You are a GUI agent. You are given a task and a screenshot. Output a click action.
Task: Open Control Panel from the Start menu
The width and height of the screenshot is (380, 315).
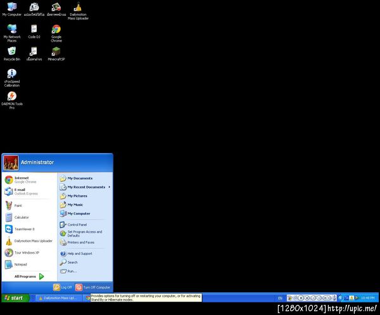(x=85, y=225)
